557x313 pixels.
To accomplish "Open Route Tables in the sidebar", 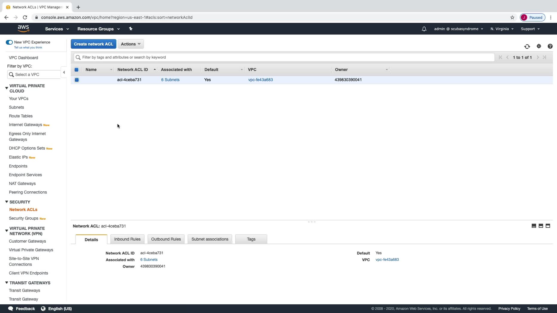I will (21, 116).
